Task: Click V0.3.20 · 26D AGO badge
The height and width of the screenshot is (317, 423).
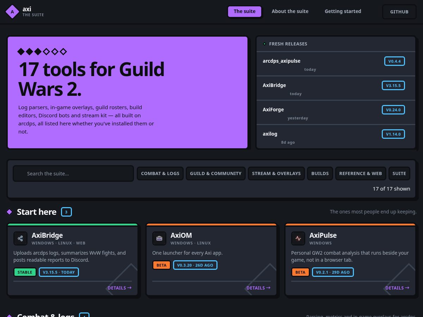Action: click(195, 265)
